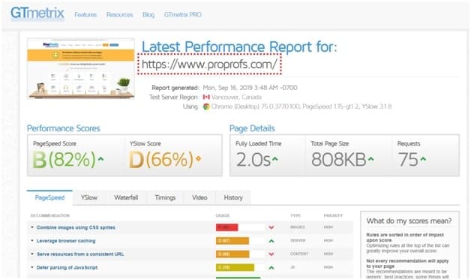Click the yellow-green grade bar for Defer parsing
471x280 pixels.
pos(235,267)
